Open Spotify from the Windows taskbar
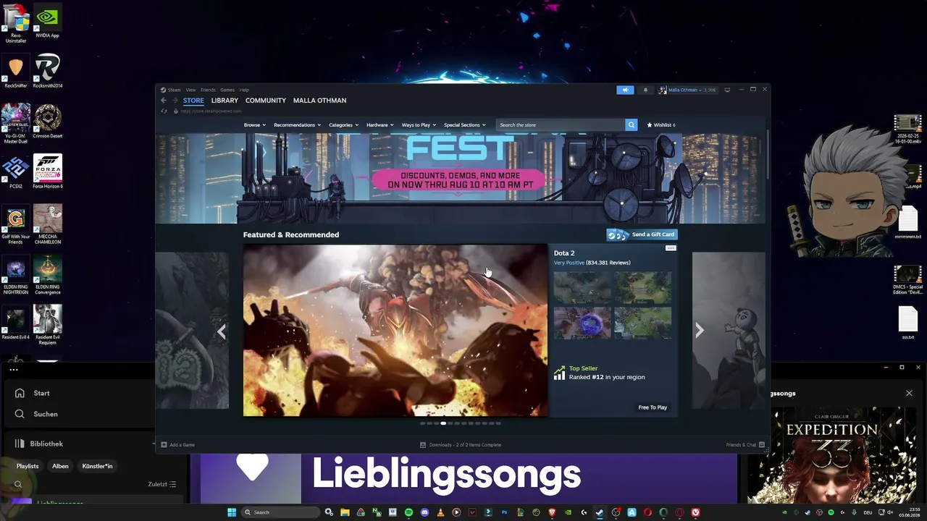 pyautogui.click(x=408, y=512)
